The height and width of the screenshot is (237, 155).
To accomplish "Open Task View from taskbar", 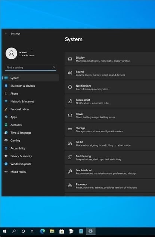I will [x=32, y=231].
